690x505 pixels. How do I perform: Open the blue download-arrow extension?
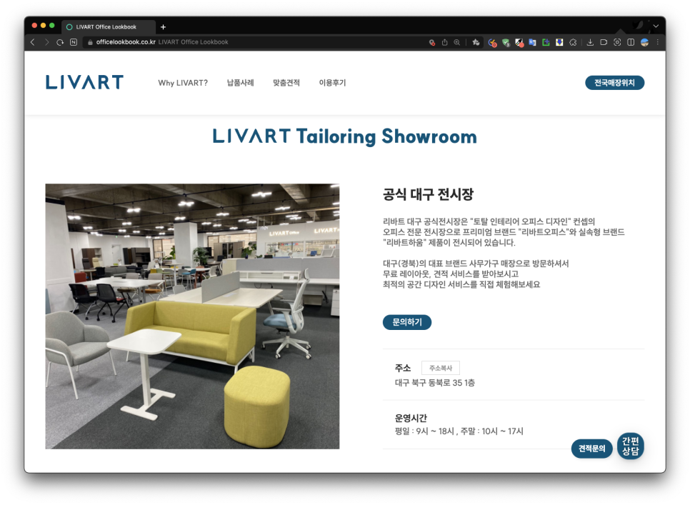point(559,42)
